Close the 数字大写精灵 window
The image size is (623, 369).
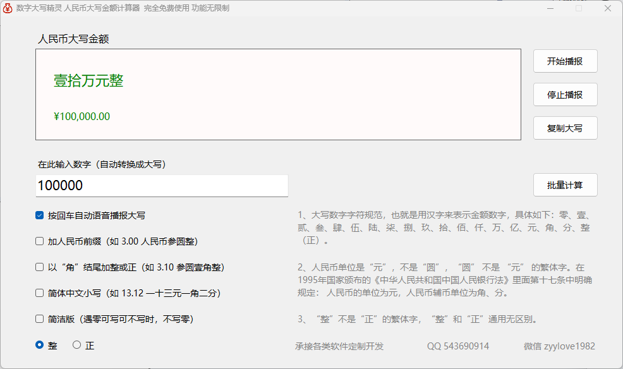coord(607,8)
